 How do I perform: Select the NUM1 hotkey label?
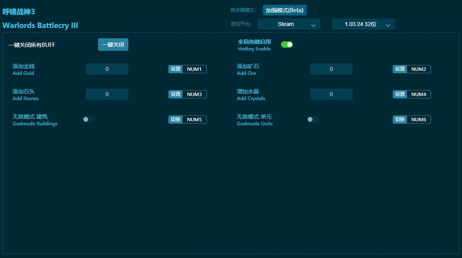click(x=194, y=69)
